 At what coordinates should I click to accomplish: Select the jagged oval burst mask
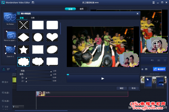[52, 50]
